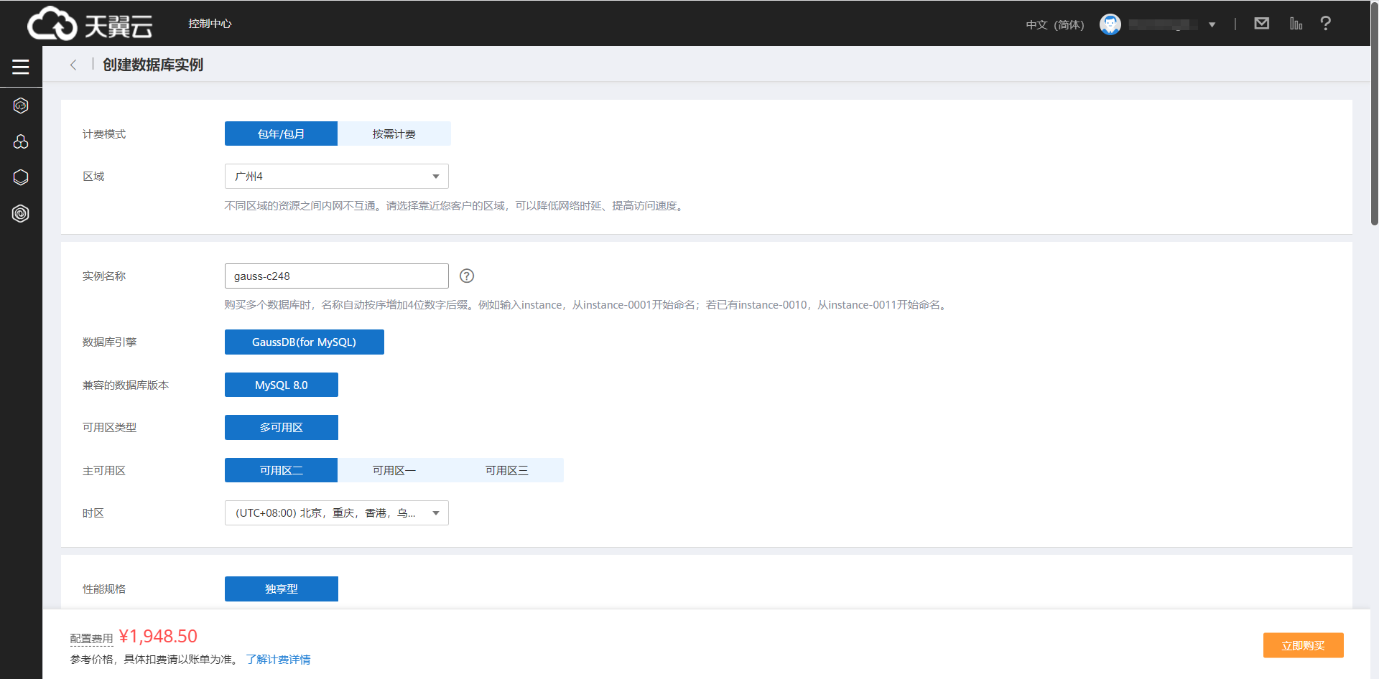The width and height of the screenshot is (1379, 679).
Task: Open the hamburger menu in sidebar
Action: tap(21, 67)
